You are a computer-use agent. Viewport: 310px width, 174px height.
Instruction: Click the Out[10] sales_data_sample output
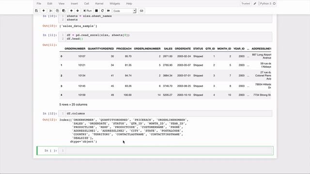tap(78, 26)
